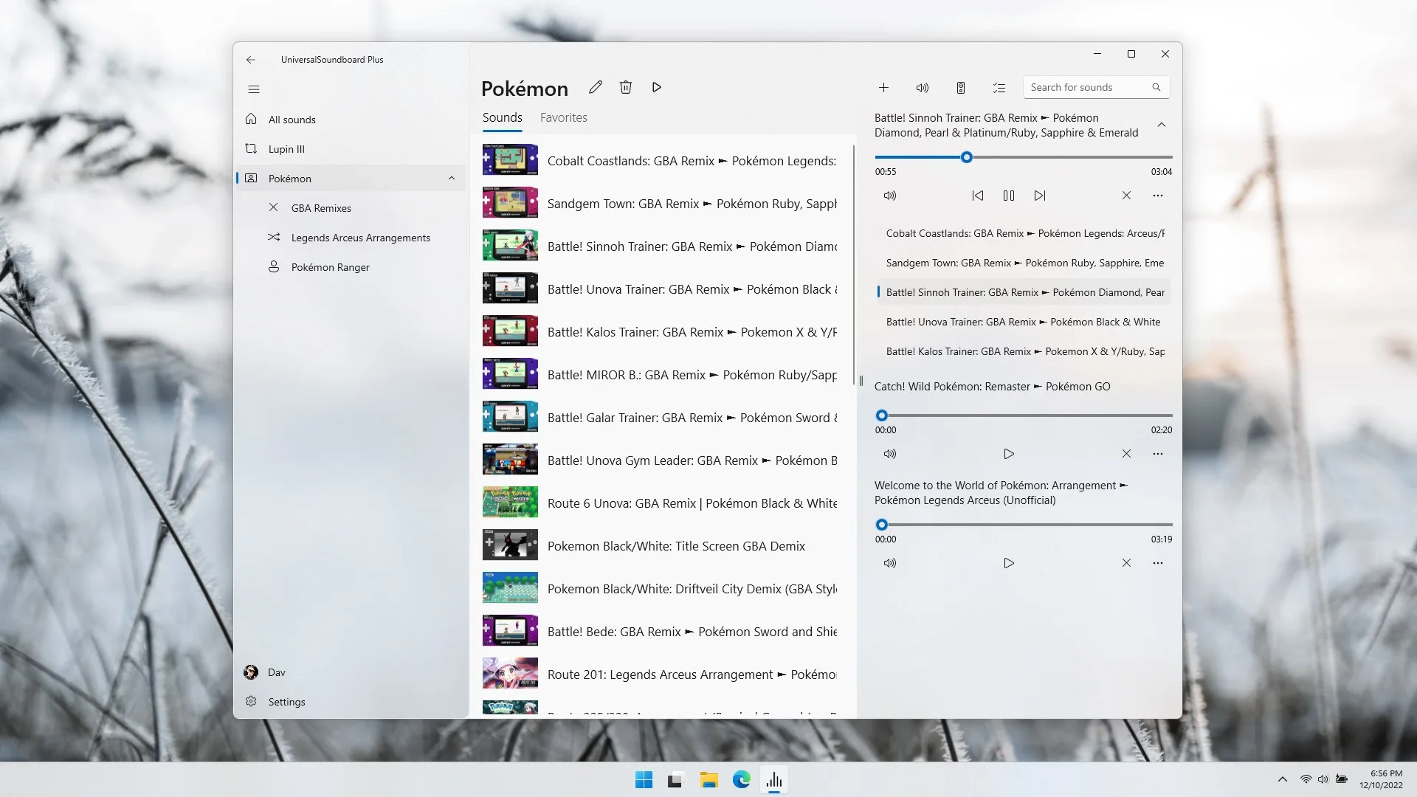Viewport: 1417px width, 797px height.
Task: Remove the Catch! Wild Pokémon player
Action: tap(1126, 454)
